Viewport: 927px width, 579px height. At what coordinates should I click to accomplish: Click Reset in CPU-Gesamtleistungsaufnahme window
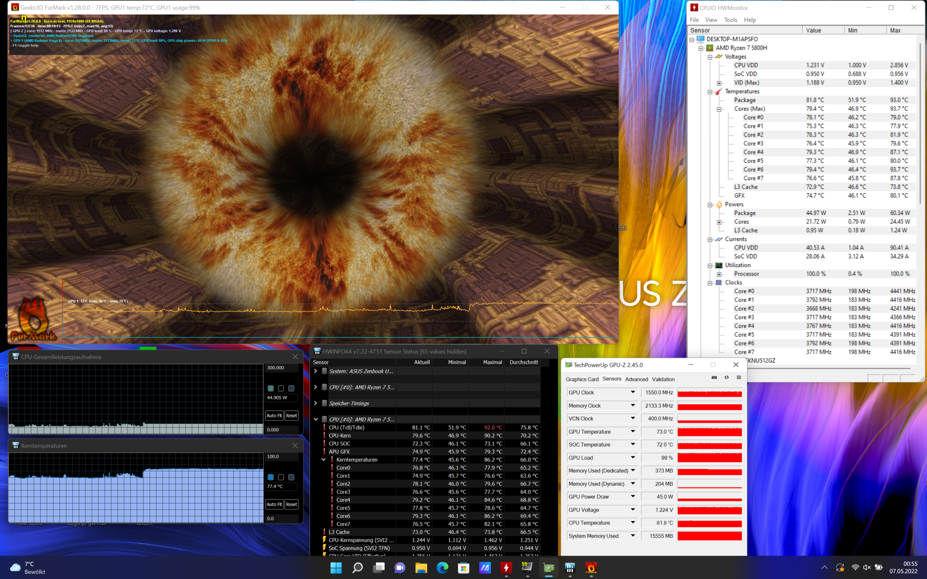click(292, 415)
